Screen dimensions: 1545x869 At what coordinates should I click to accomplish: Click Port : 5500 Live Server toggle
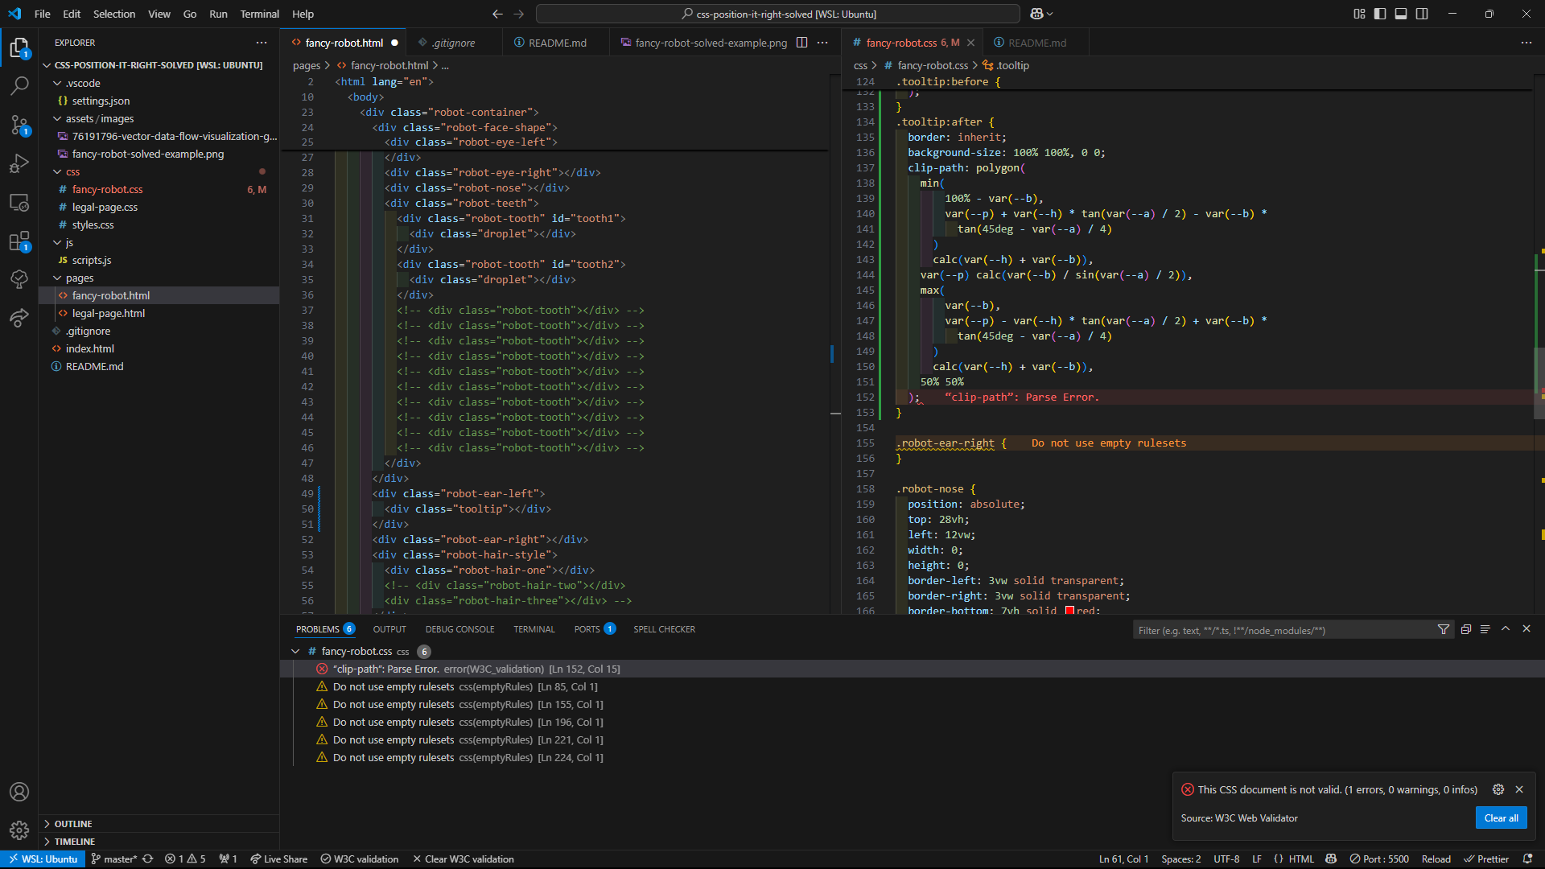point(1379,859)
